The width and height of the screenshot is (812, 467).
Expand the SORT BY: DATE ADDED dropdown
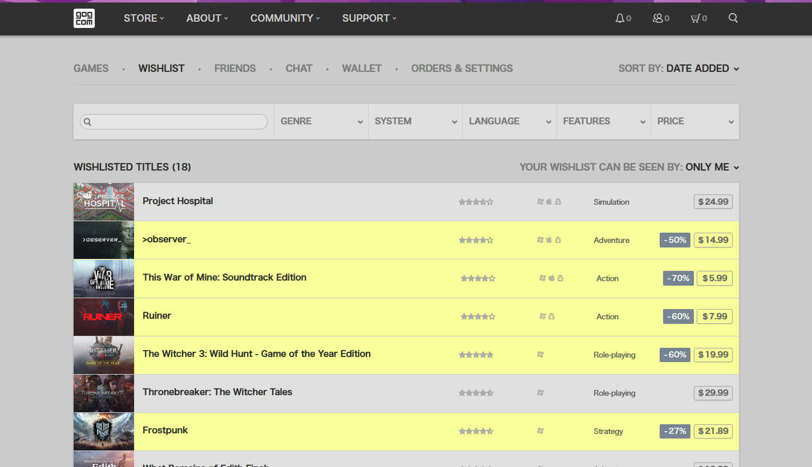[697, 68]
